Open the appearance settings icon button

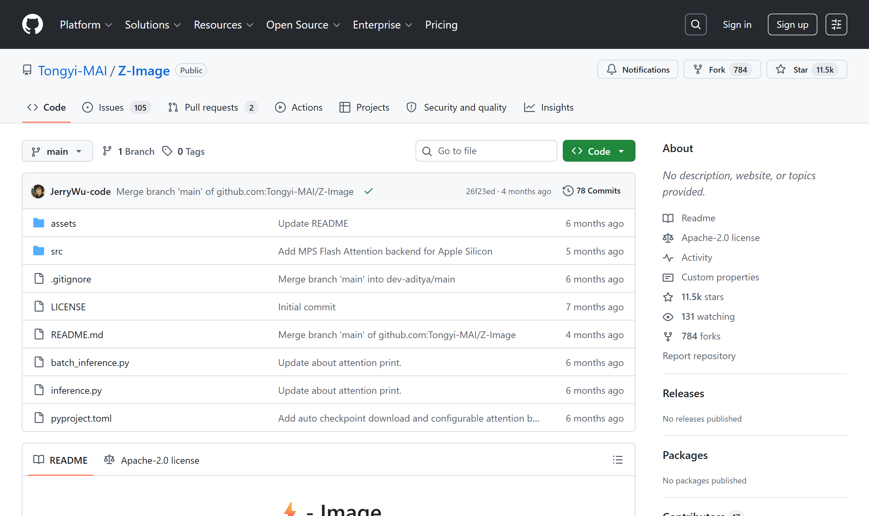pos(836,24)
